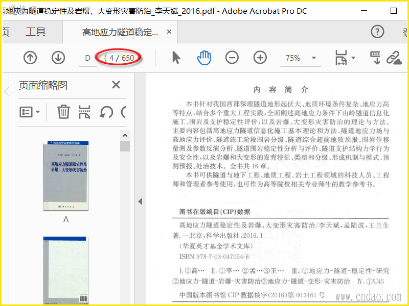The image size is (409, 306).
Task: Rotate pages counterclockwise
Action: [x=106, y=112]
